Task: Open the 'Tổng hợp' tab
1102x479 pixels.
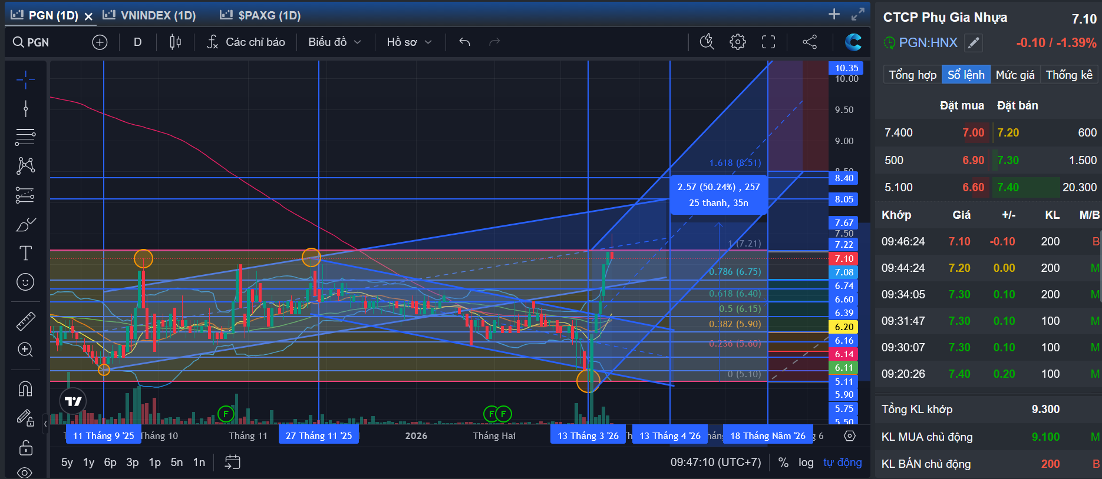Action: pos(912,75)
